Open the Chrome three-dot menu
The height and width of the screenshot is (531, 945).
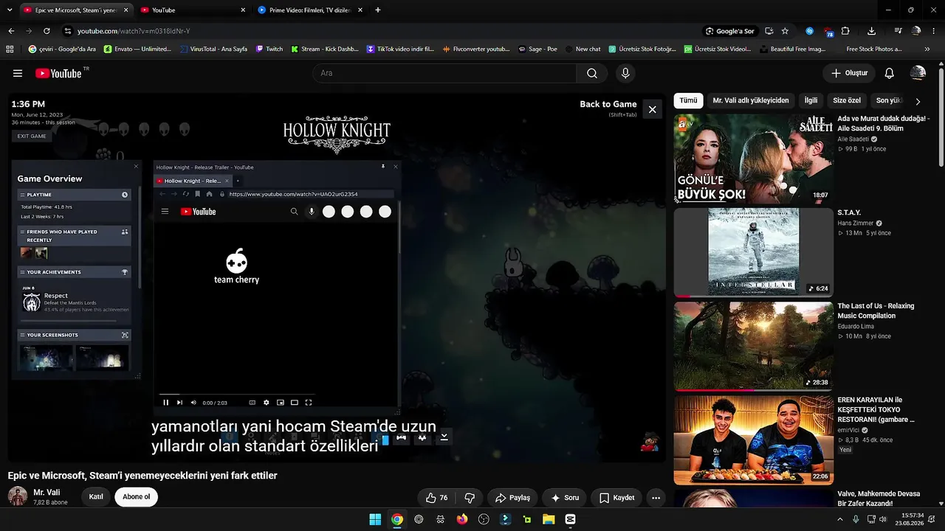pyautogui.click(x=935, y=31)
